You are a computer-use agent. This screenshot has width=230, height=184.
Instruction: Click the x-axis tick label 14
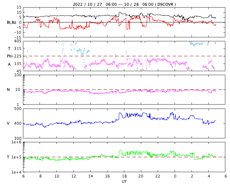91,176
